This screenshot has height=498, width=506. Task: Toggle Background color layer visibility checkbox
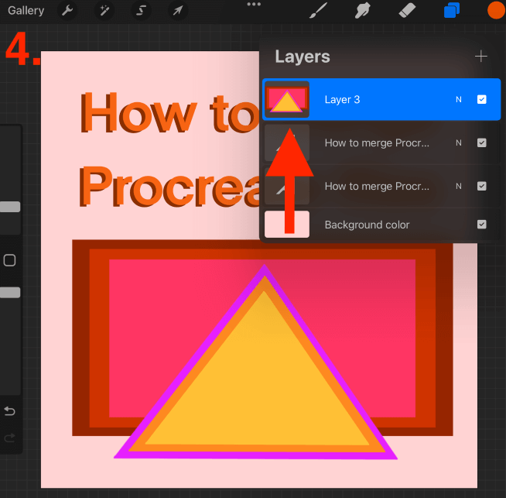point(482,225)
